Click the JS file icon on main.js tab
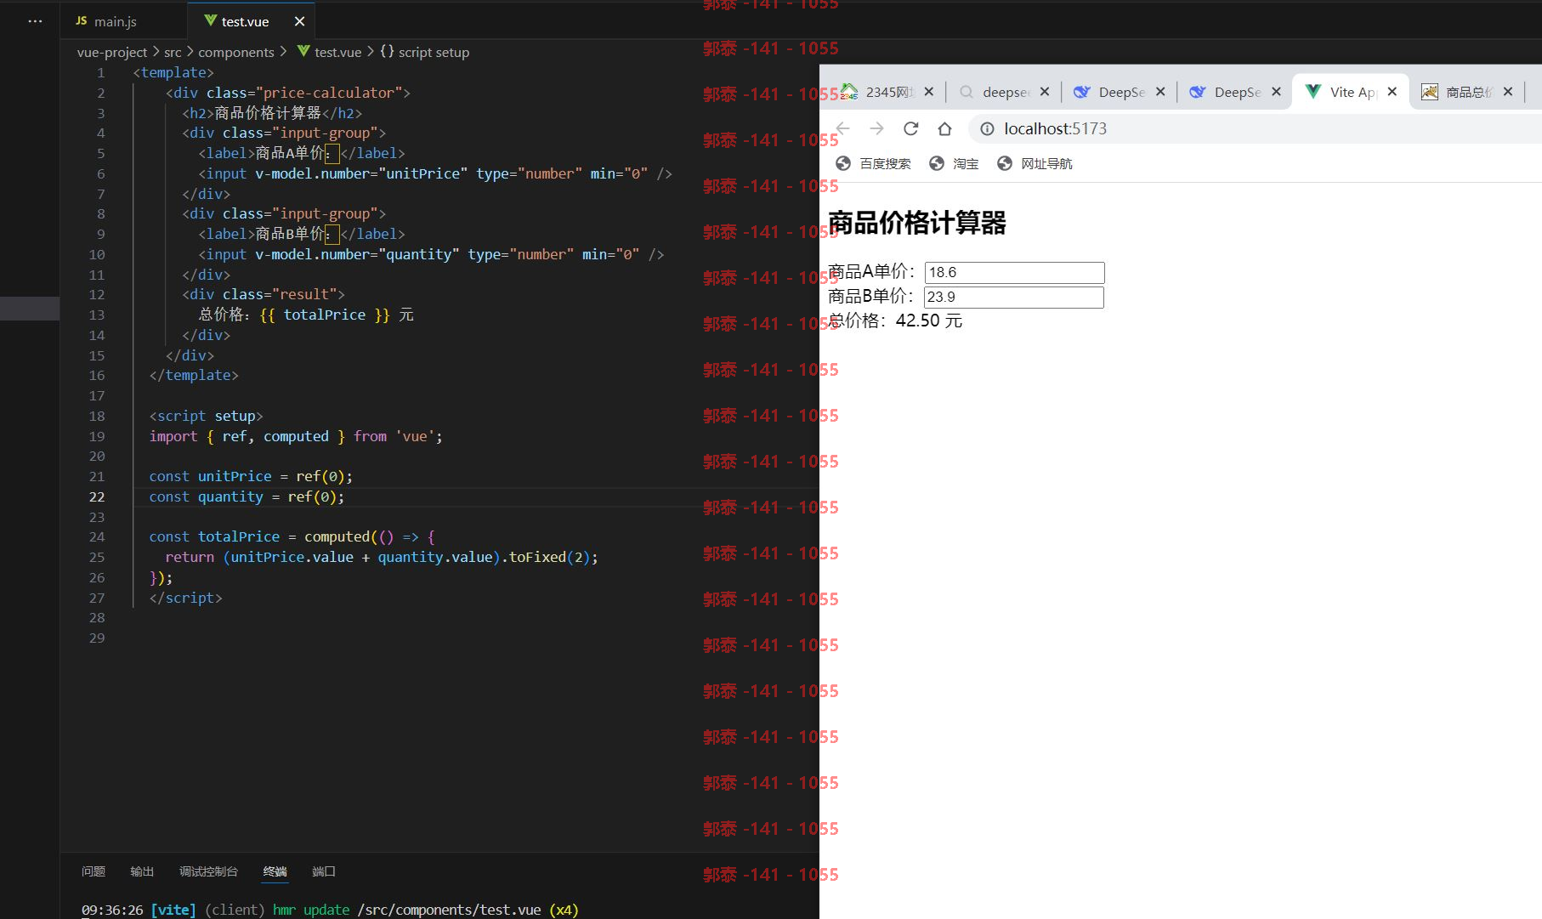Image resolution: width=1542 pixels, height=919 pixels. click(x=81, y=20)
